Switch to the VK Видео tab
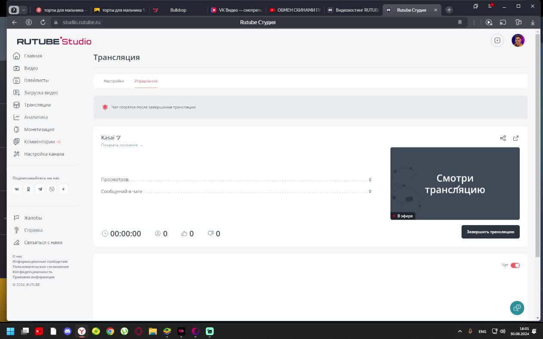 click(x=236, y=10)
